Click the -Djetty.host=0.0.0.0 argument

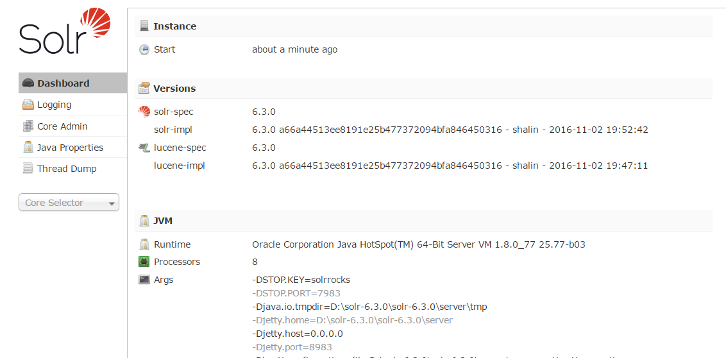[297, 334]
